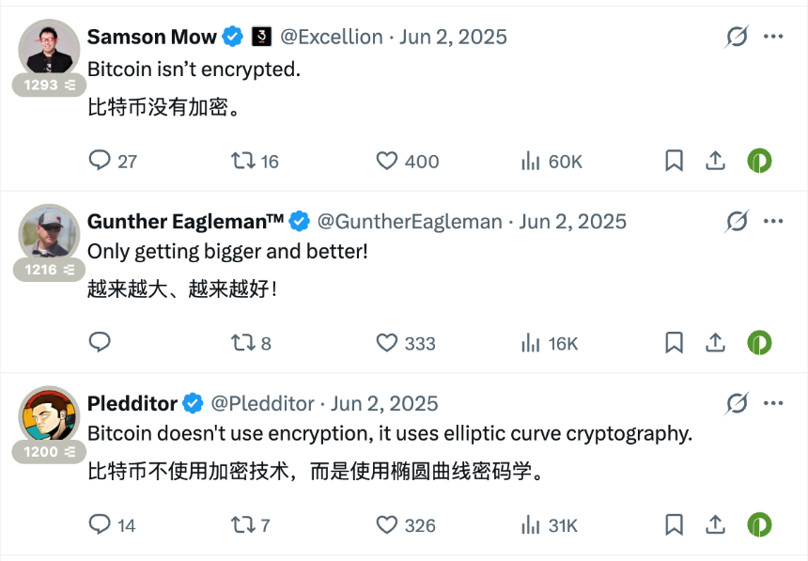Reply to Pledditor's tweet
Viewport: 808px width, 561px height.
tap(101, 523)
